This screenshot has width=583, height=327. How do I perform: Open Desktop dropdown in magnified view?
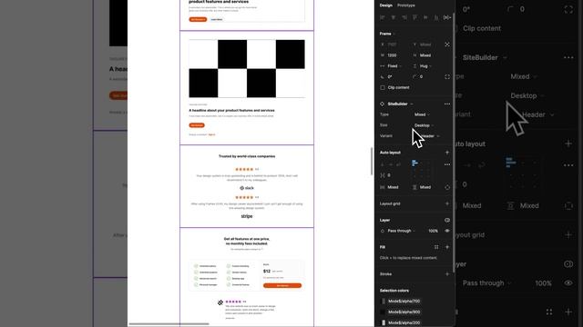click(x=527, y=95)
